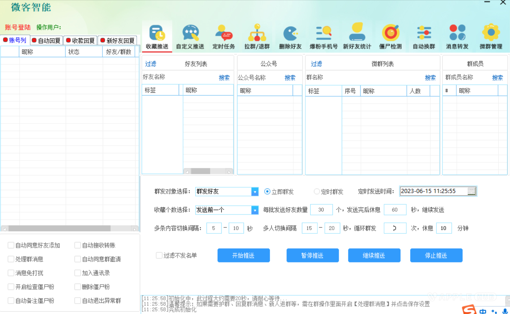This screenshot has height=314, width=510.
Task: Open 僵尸检测 zombie-fan detection
Action: [x=391, y=36]
